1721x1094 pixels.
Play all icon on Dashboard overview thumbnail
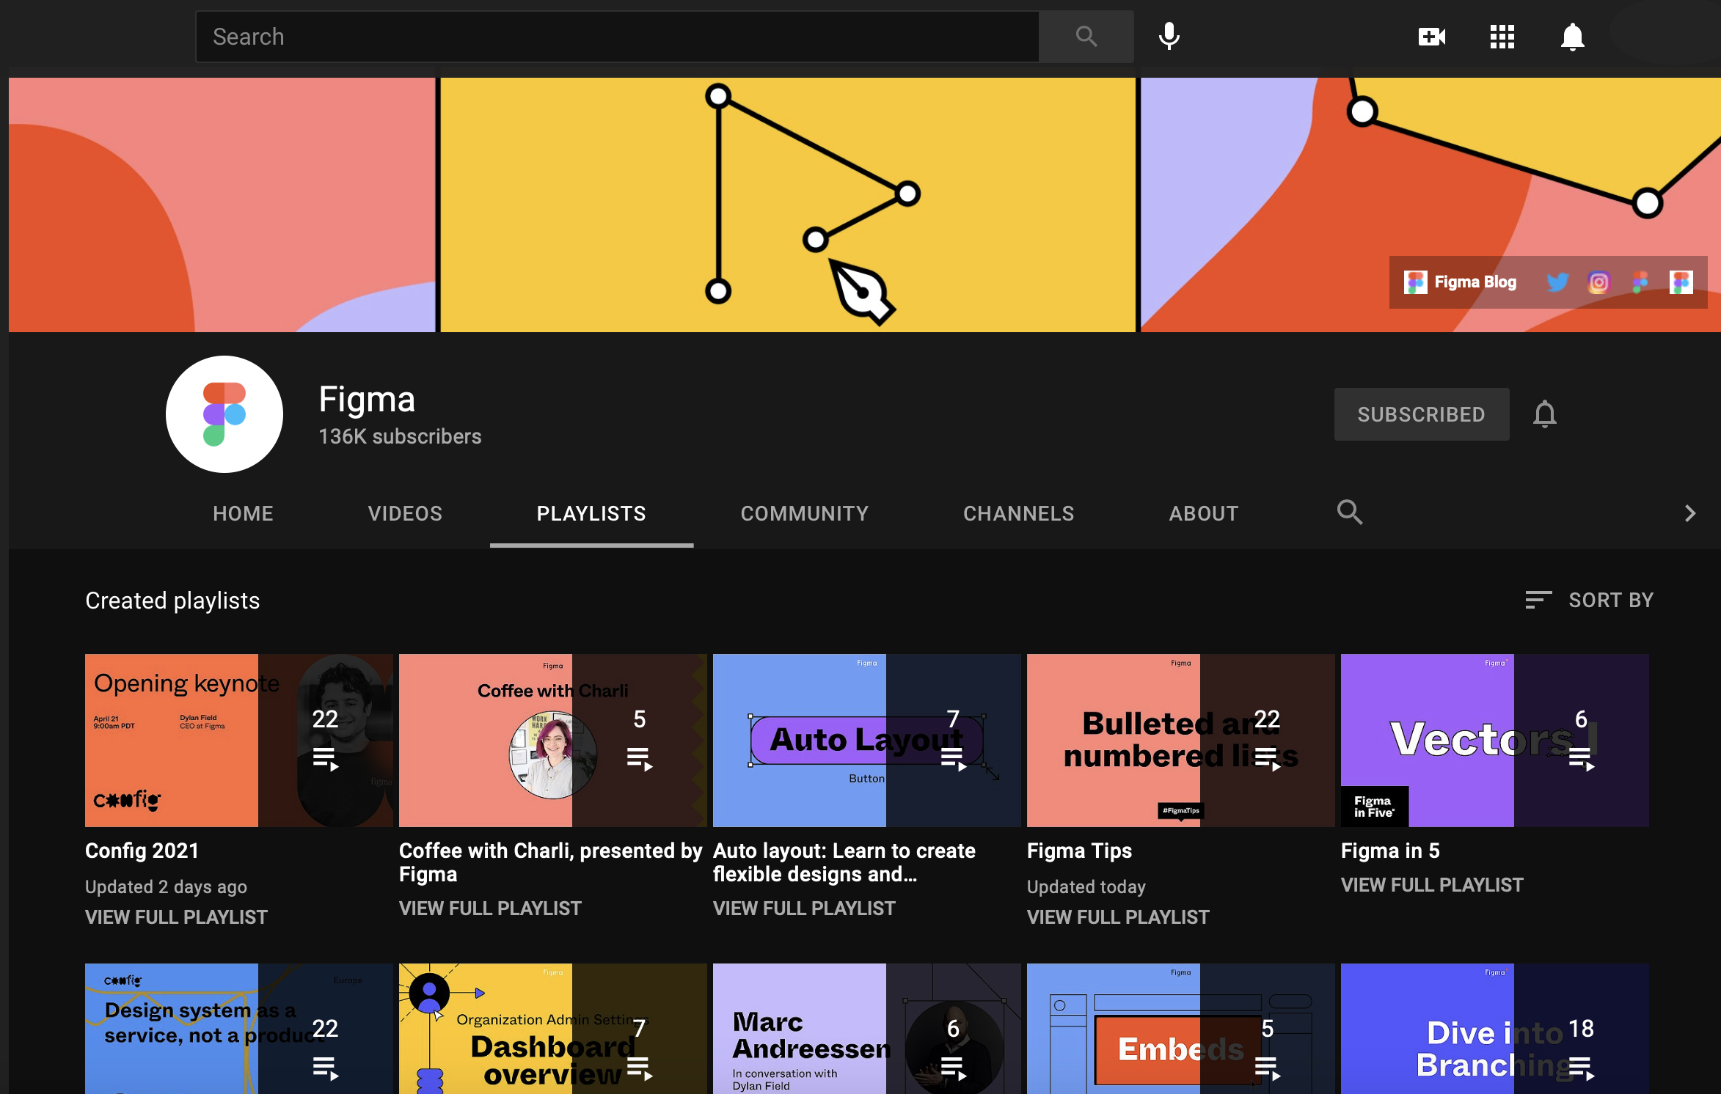pos(639,1068)
